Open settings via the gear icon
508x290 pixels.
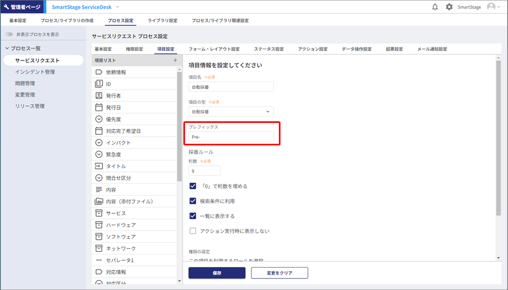coord(449,7)
